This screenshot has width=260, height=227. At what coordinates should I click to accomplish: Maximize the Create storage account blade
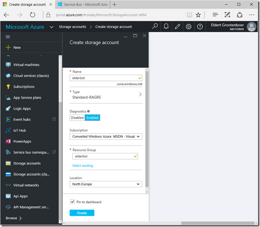click(x=135, y=36)
